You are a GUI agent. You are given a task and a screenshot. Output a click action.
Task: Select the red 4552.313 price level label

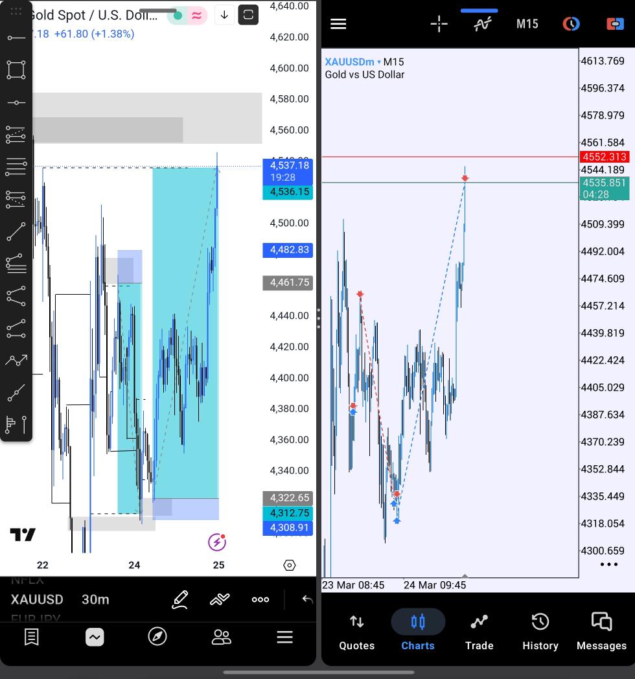coord(605,157)
